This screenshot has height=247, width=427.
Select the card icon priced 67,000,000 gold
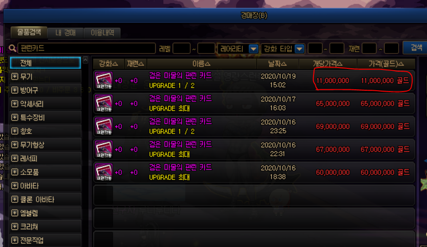pyautogui.click(x=104, y=149)
